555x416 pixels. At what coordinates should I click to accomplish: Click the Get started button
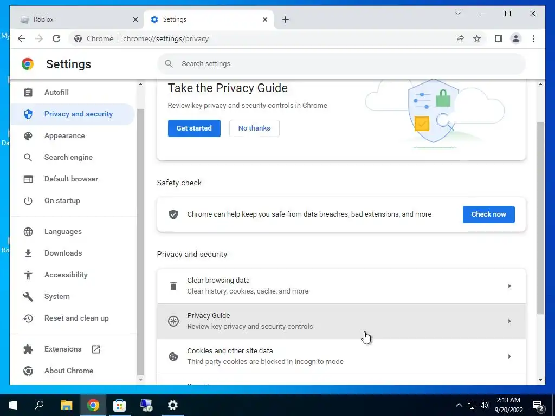coord(194,128)
